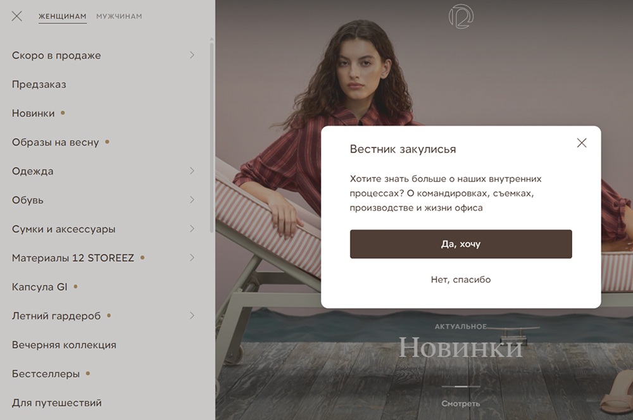Switch to the Мужчинам tab
Viewport: 633px width, 420px height.
[119, 16]
